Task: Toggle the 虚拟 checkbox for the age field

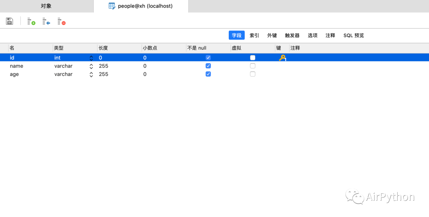Action: tap(253, 74)
